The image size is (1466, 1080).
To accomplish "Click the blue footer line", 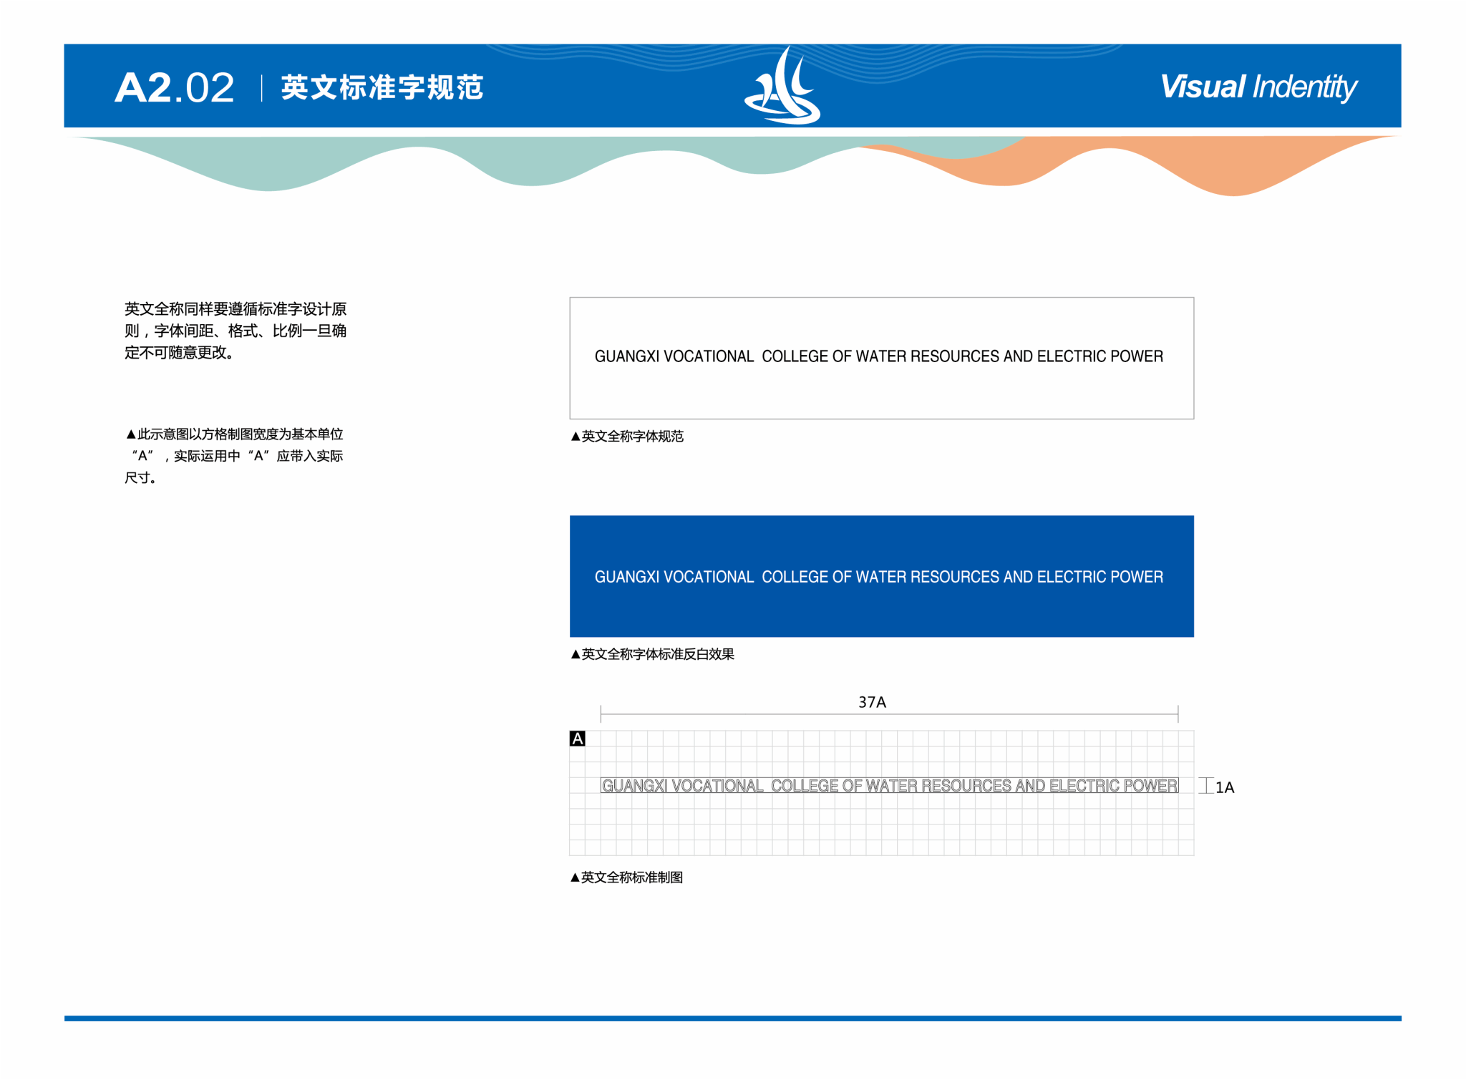I will [x=732, y=1018].
